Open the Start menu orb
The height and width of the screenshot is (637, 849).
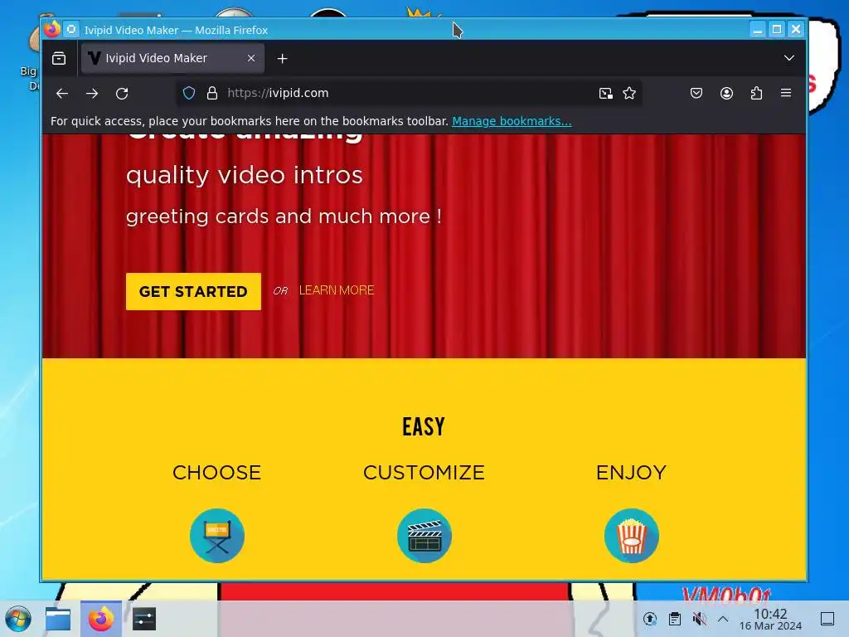[x=18, y=619]
